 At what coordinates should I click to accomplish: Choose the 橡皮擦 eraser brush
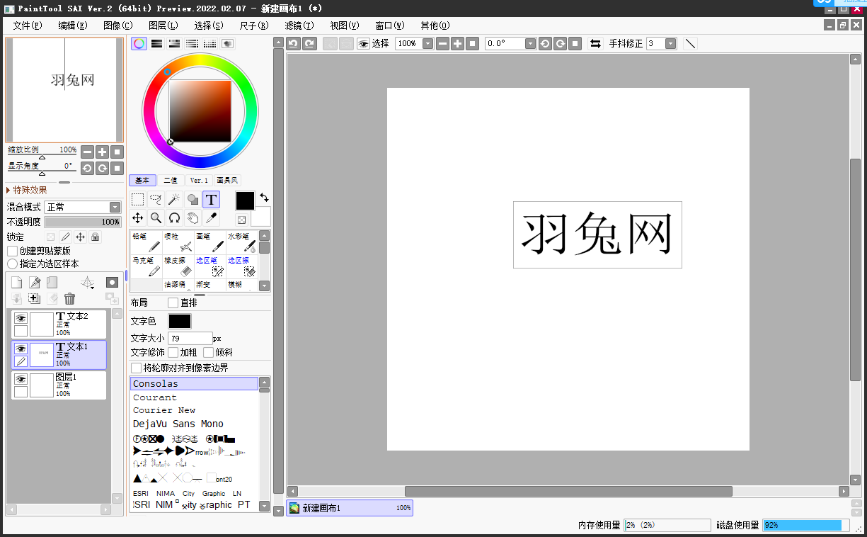click(x=178, y=266)
